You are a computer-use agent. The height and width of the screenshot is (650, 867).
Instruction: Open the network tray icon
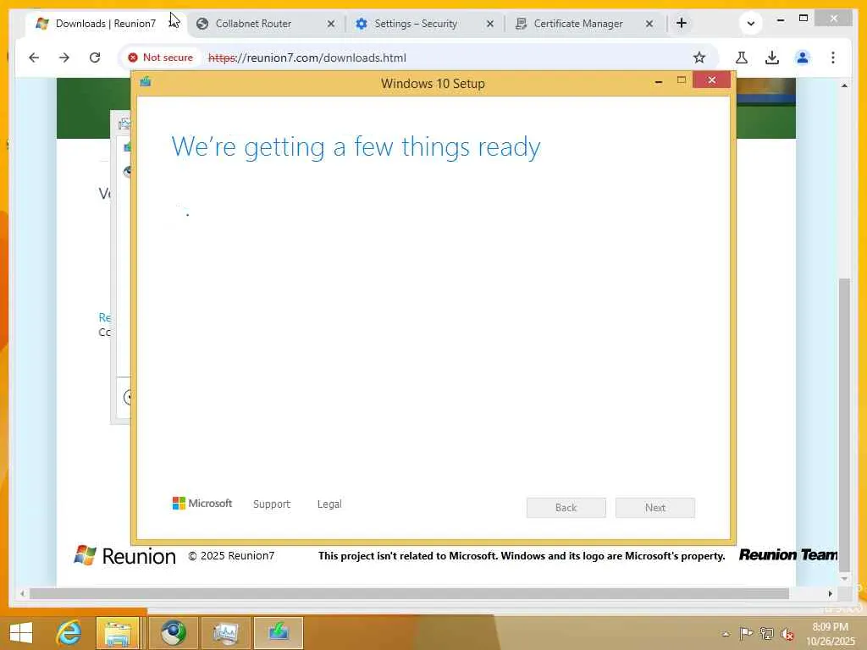coord(766,633)
